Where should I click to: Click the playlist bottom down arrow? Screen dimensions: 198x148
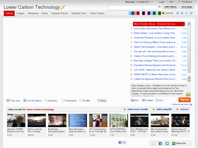[189, 80]
